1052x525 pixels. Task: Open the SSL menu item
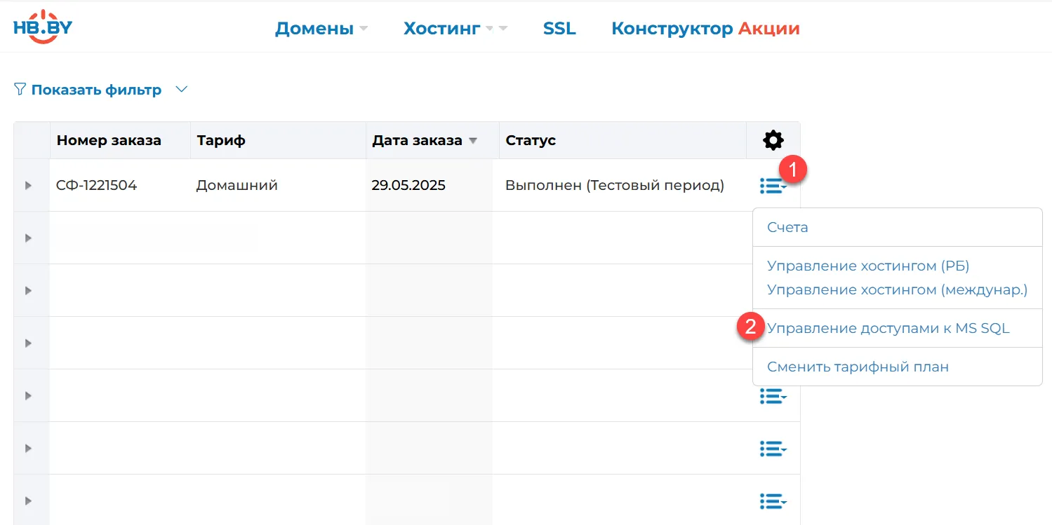[559, 28]
